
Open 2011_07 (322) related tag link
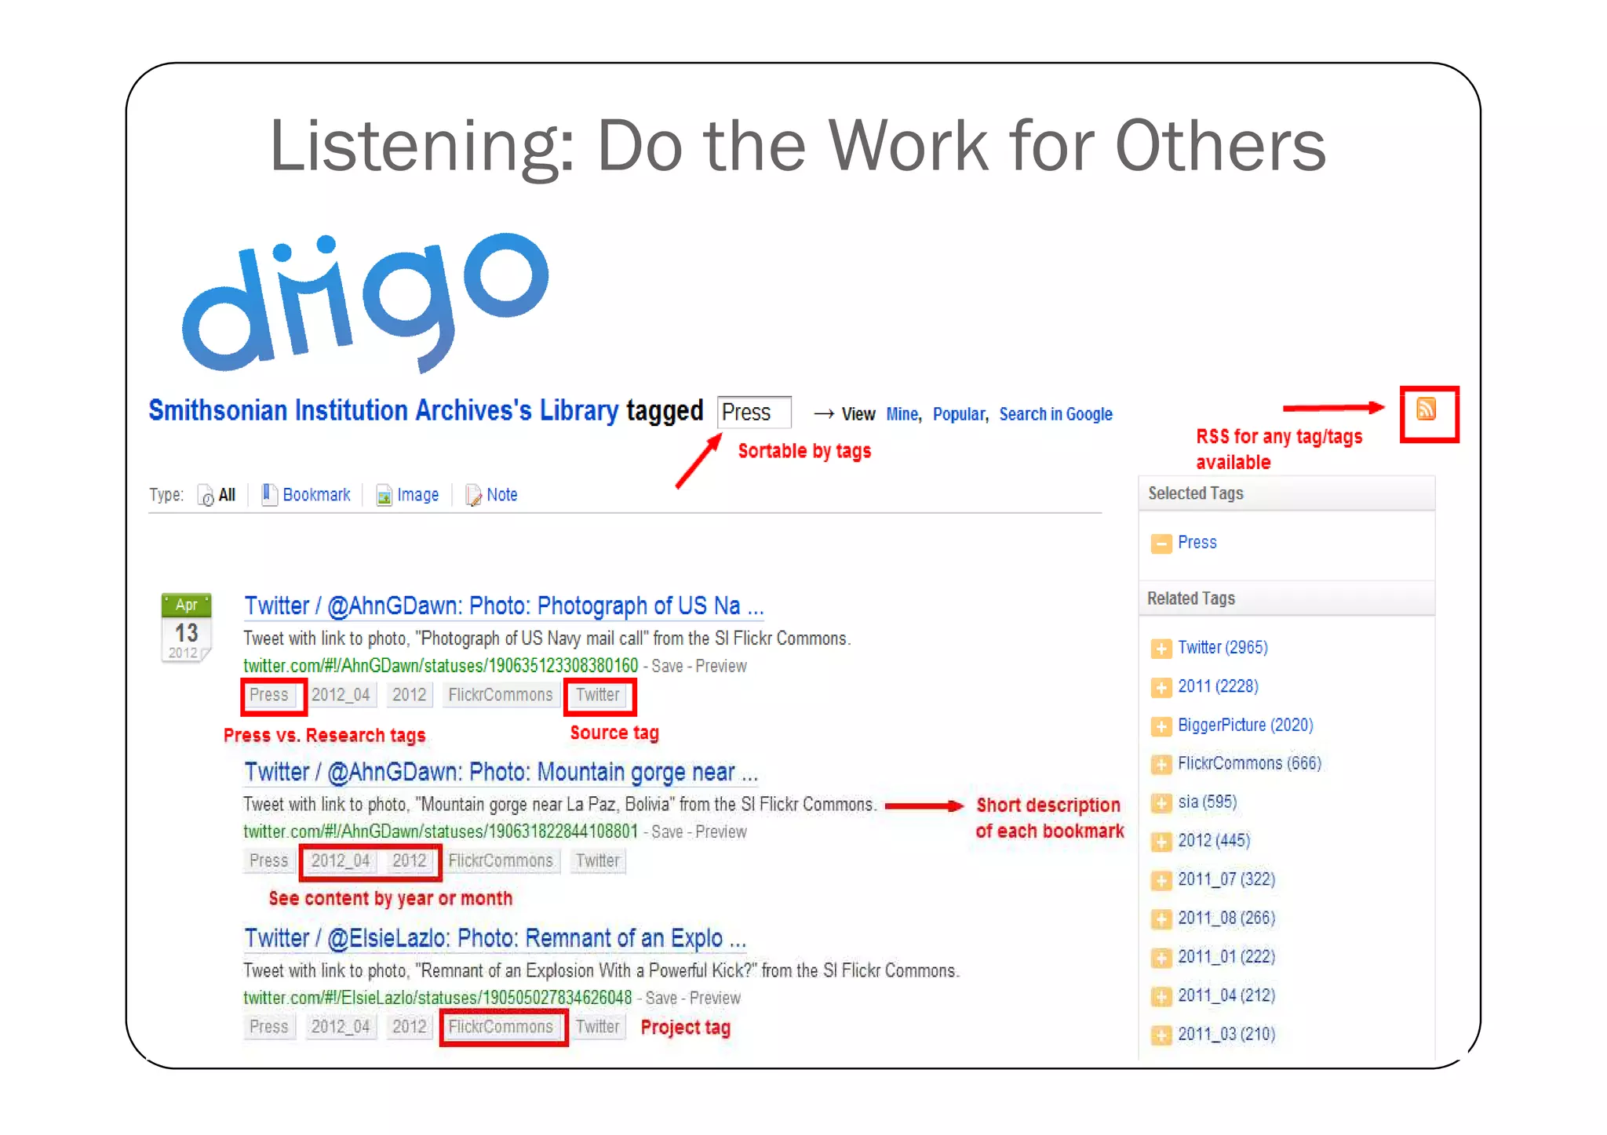click(x=1226, y=879)
